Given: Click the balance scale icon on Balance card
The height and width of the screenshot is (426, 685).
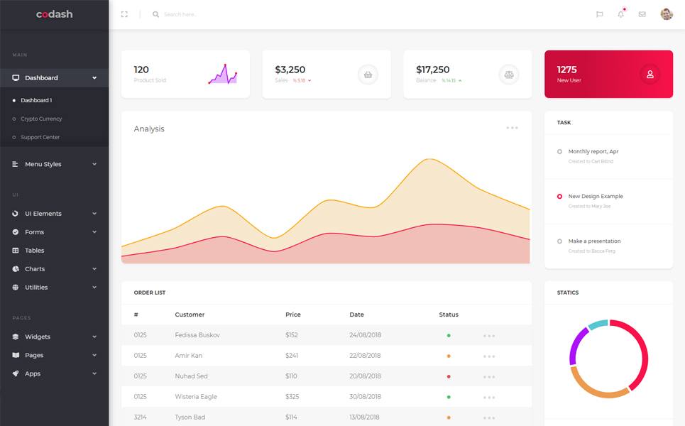Looking at the screenshot, I should (509, 74).
